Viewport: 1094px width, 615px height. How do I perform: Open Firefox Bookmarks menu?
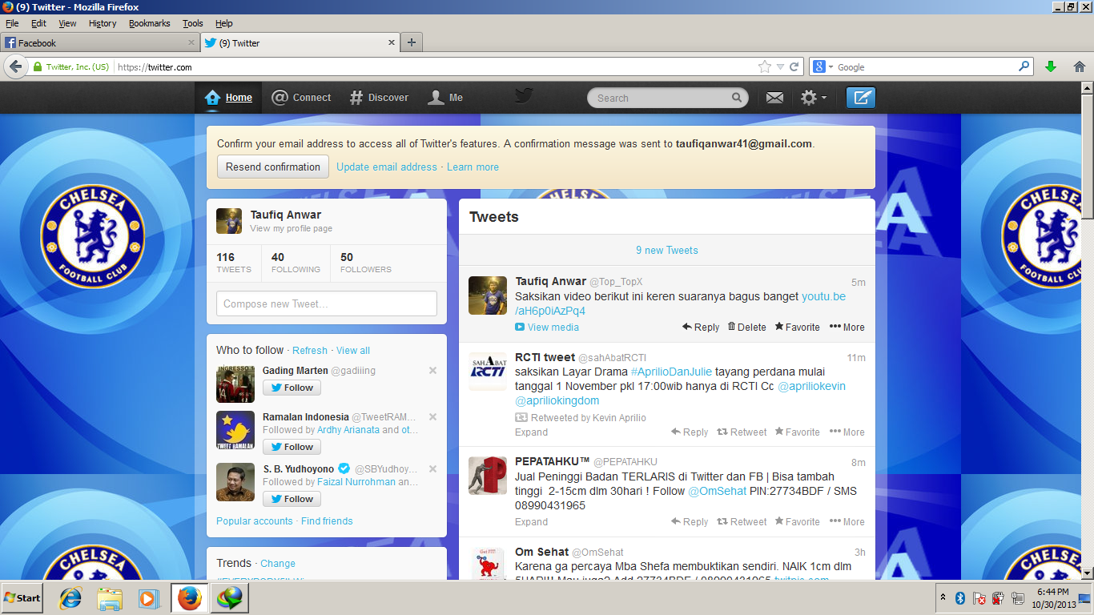pyautogui.click(x=150, y=23)
